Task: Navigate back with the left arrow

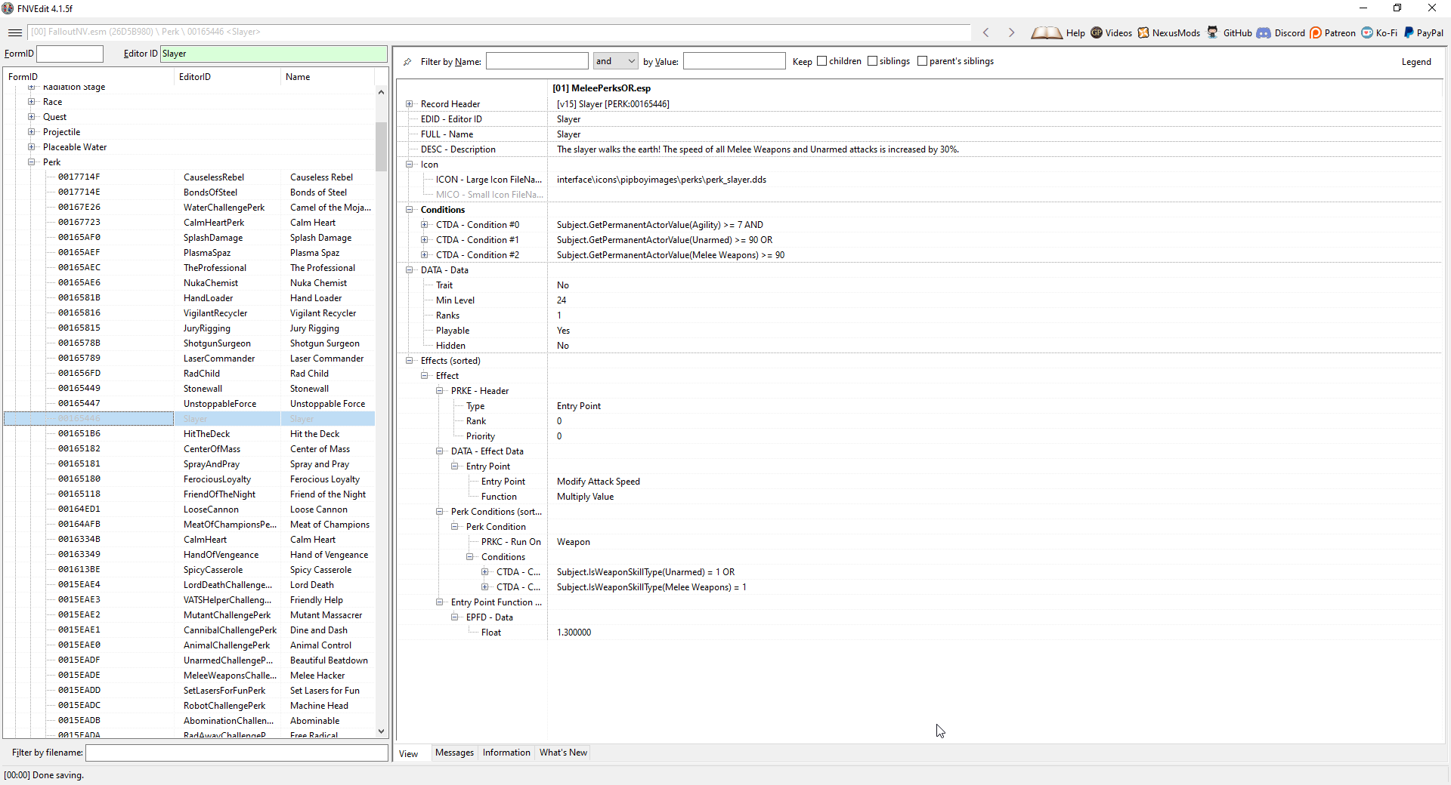Action: [985, 32]
